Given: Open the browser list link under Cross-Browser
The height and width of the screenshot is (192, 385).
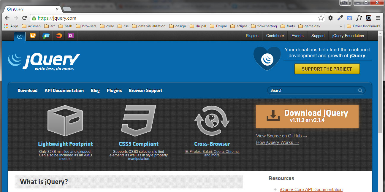Looking at the screenshot, I should click(x=212, y=153).
